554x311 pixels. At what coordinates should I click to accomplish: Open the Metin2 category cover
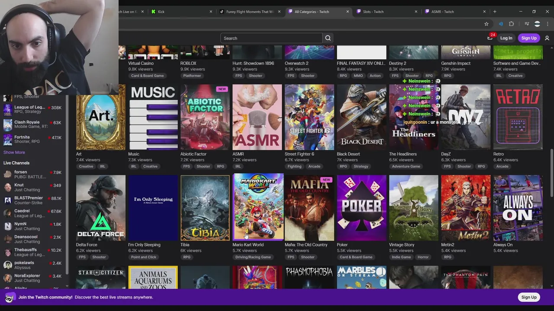(466, 208)
